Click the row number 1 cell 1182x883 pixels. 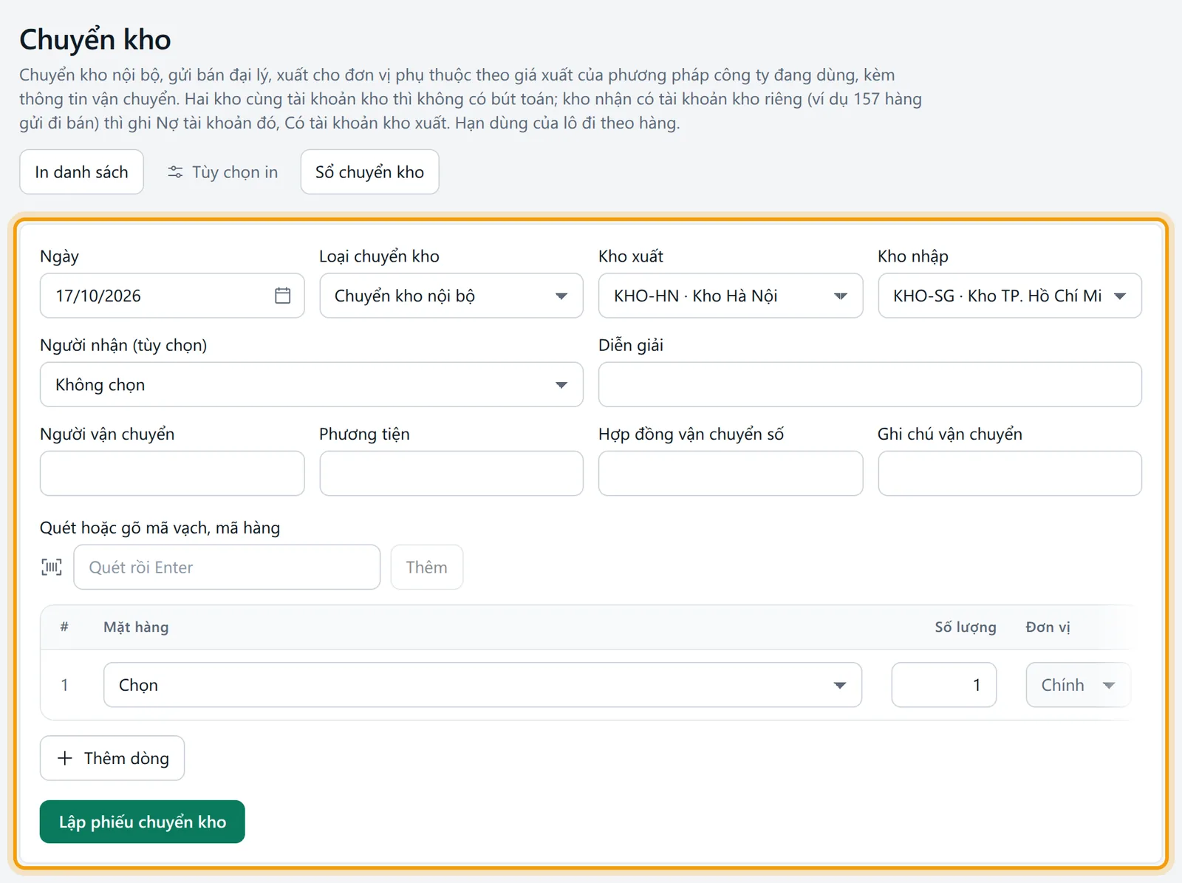[64, 685]
